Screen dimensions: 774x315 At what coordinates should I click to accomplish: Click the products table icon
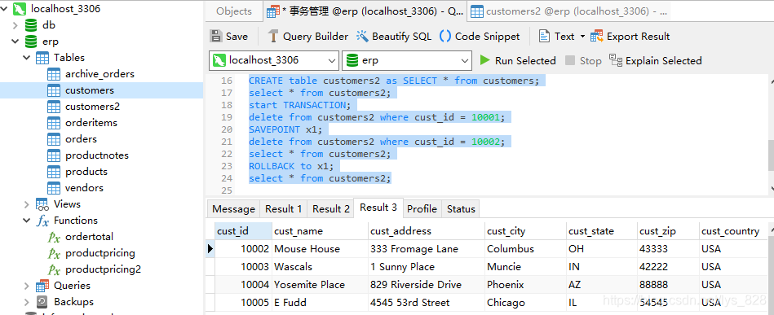click(x=54, y=172)
